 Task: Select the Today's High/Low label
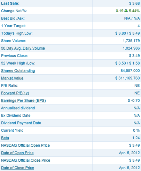(x=17, y=34)
